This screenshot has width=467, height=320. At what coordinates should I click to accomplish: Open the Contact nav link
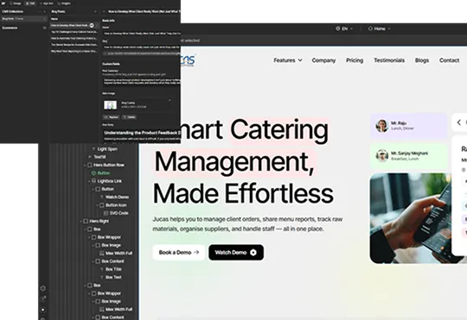449,60
